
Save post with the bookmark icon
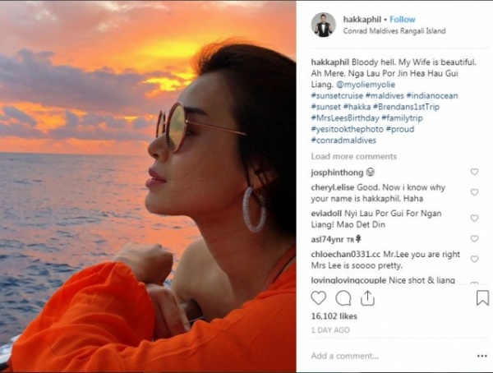pyautogui.click(x=482, y=298)
